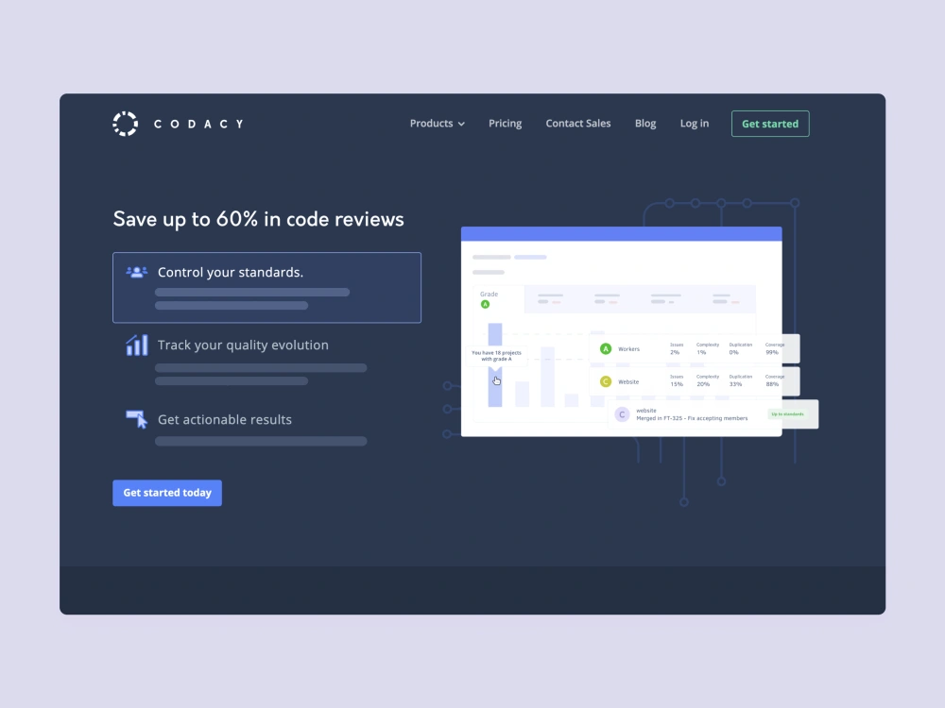The width and height of the screenshot is (945, 708).
Task: Click the Merged in FT-325 commit text
Action: 692,418
